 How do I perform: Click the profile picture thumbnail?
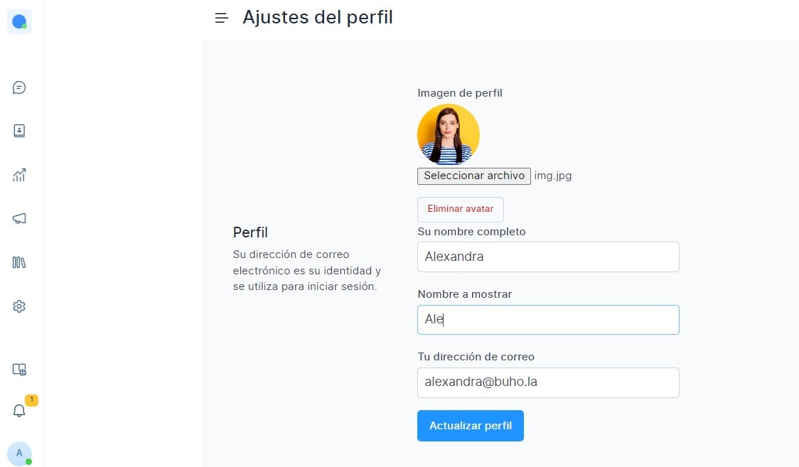coord(448,134)
